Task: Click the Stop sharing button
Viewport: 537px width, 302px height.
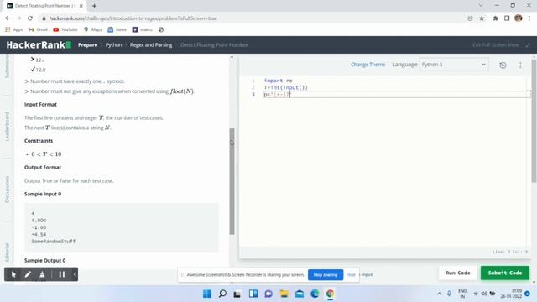Action: tap(326, 274)
